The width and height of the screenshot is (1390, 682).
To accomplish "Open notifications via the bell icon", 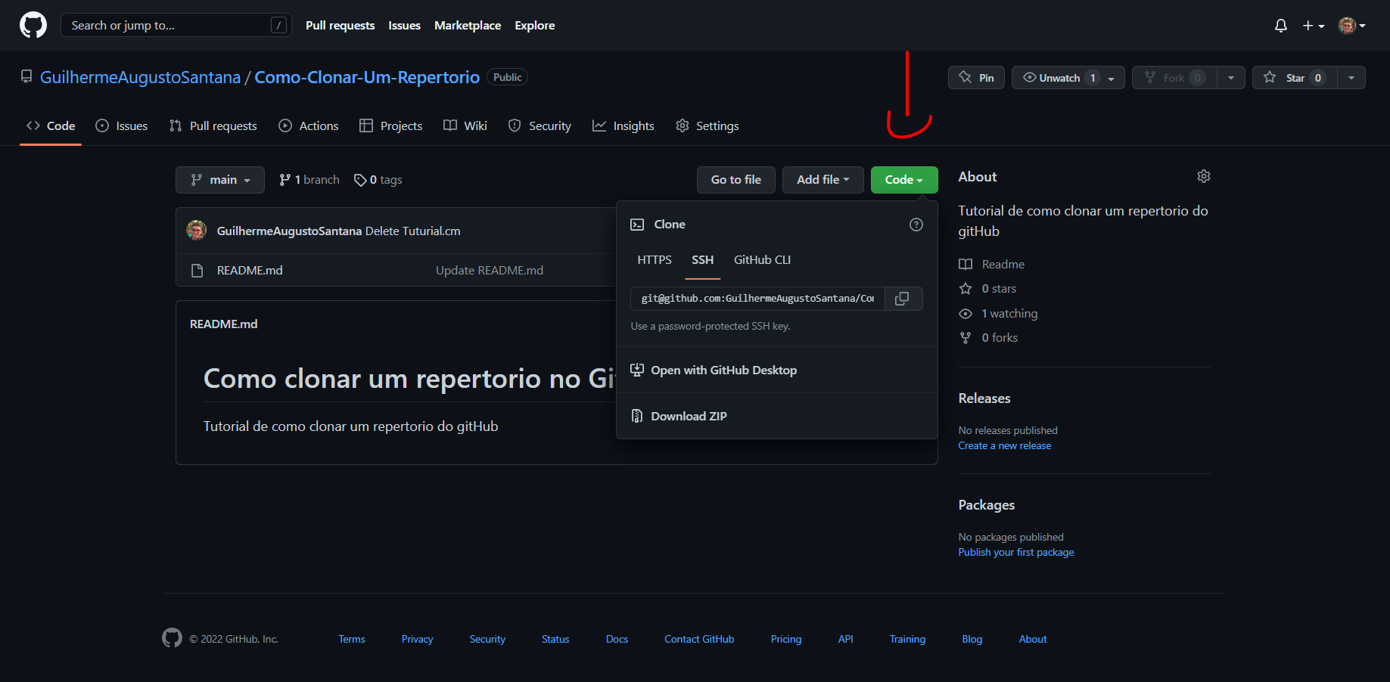I will tap(1280, 25).
